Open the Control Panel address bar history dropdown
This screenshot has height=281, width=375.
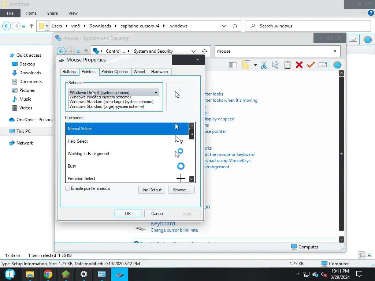click(x=193, y=51)
